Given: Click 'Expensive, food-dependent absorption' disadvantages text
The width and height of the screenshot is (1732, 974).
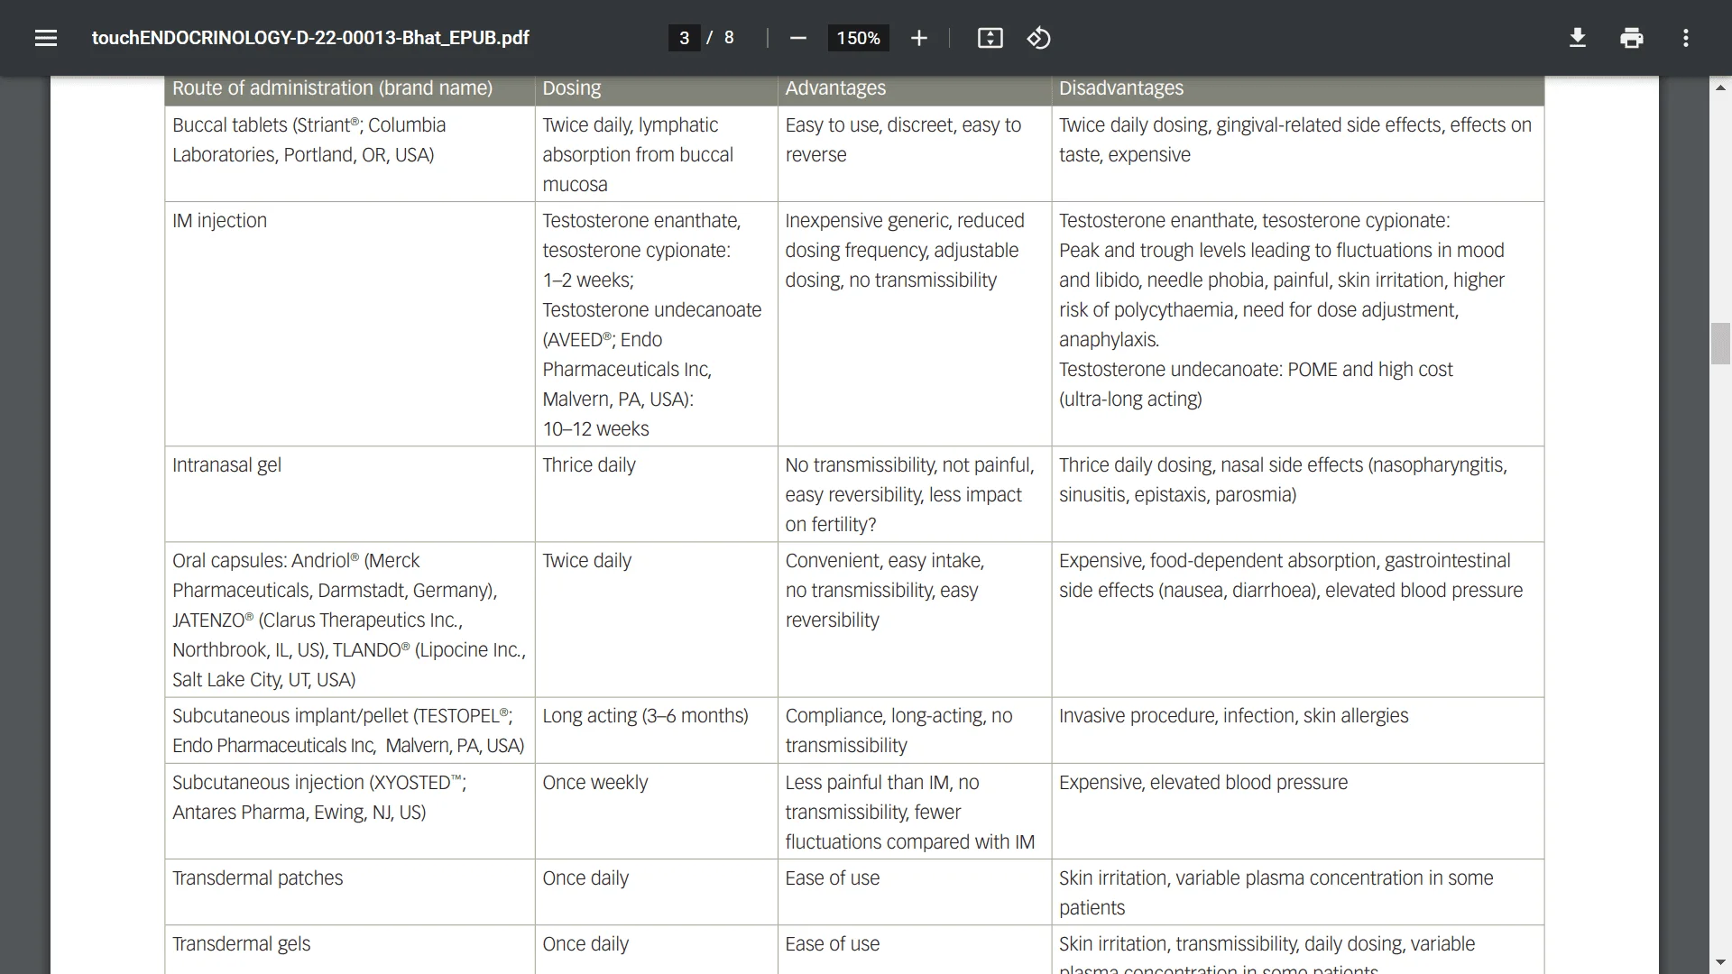Looking at the screenshot, I should click(1218, 561).
